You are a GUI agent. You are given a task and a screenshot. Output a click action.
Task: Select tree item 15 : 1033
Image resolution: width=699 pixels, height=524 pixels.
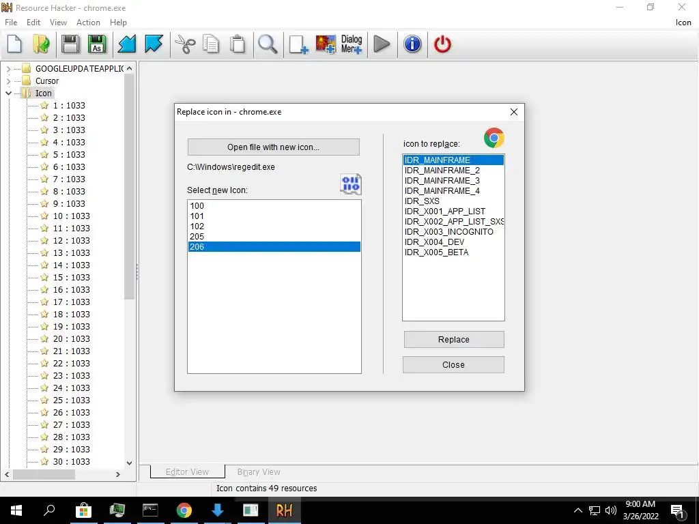[71, 278]
